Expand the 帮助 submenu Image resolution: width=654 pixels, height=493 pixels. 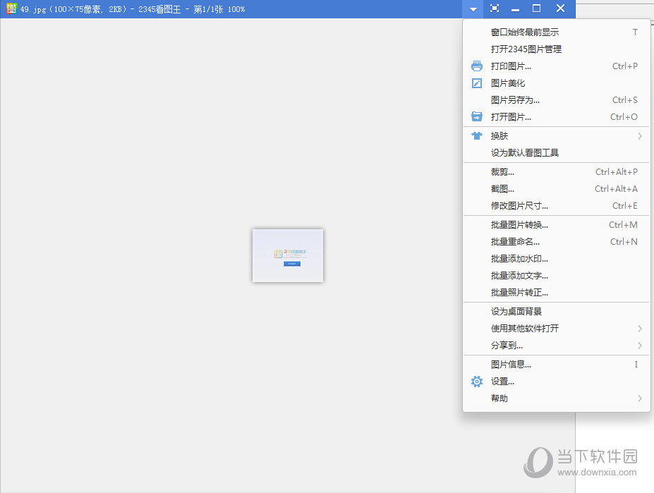point(640,398)
